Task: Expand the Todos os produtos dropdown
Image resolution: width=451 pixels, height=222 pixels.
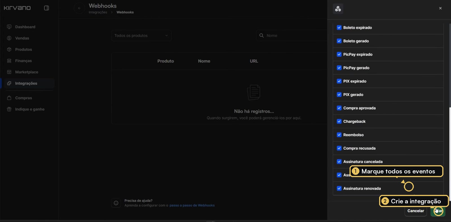Action: click(x=141, y=36)
